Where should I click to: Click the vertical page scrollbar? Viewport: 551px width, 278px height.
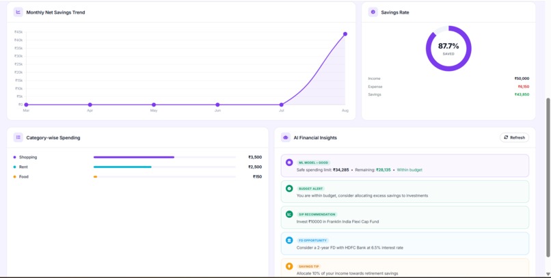click(x=548, y=178)
